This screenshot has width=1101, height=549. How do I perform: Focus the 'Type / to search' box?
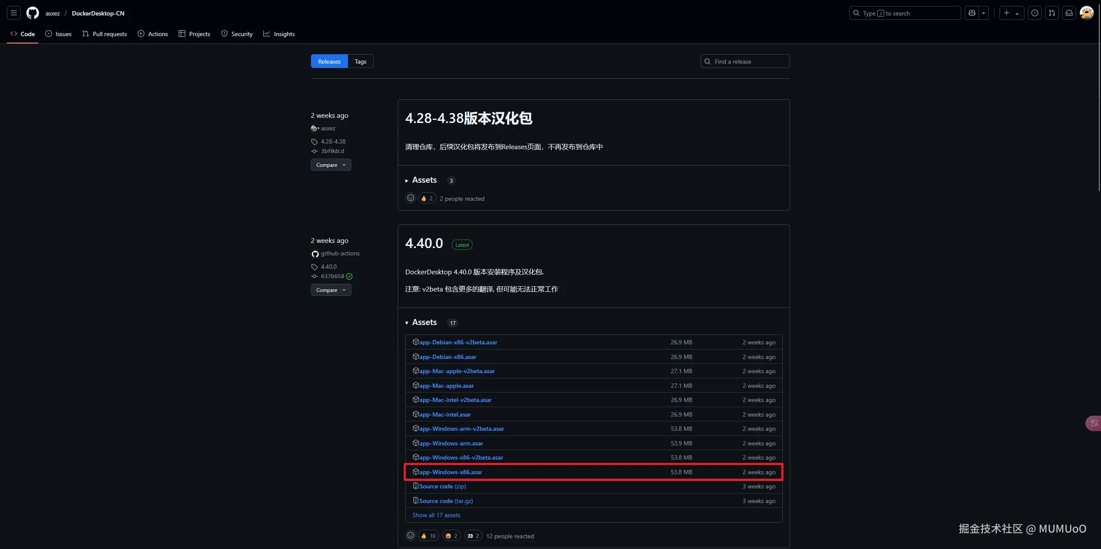[x=905, y=13]
